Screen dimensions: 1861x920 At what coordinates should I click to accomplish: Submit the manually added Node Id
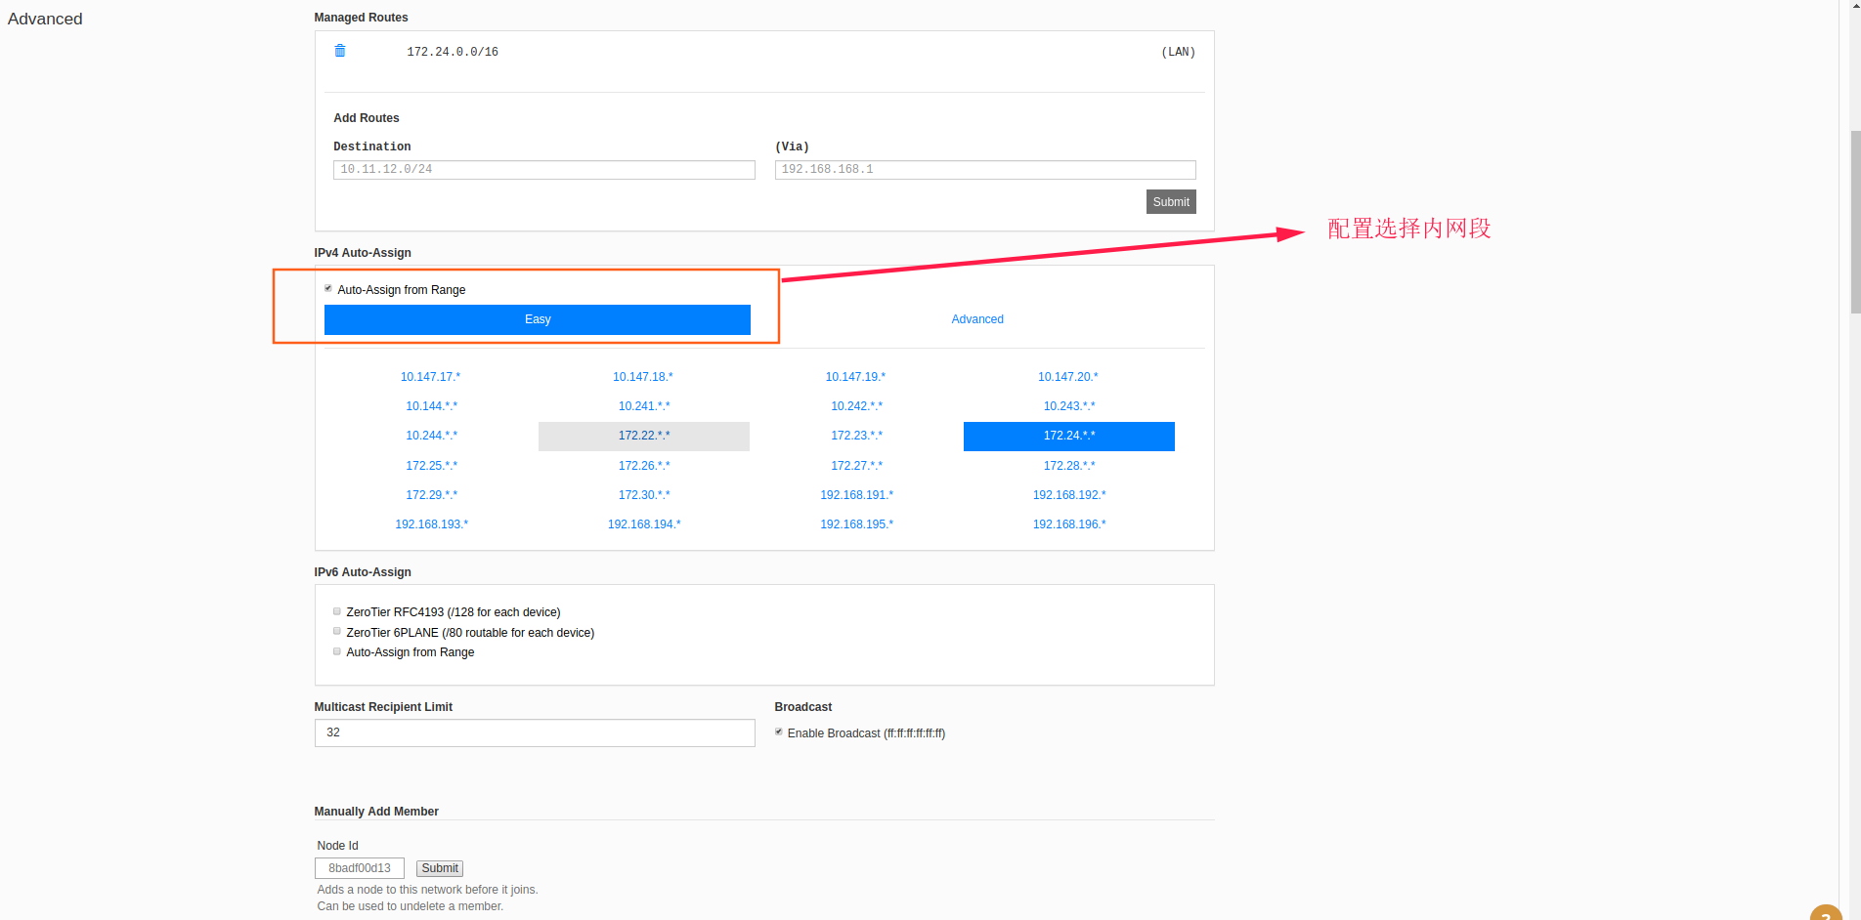tap(439, 868)
